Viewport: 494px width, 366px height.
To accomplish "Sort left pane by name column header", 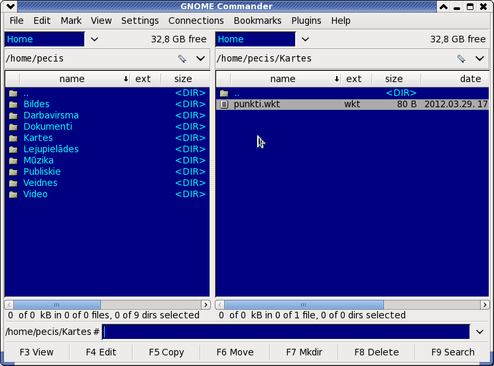I will pyautogui.click(x=75, y=79).
